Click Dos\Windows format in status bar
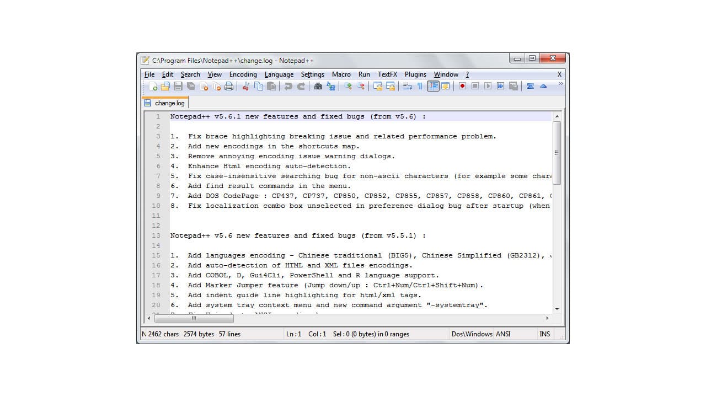706x397 pixels. (x=472, y=334)
